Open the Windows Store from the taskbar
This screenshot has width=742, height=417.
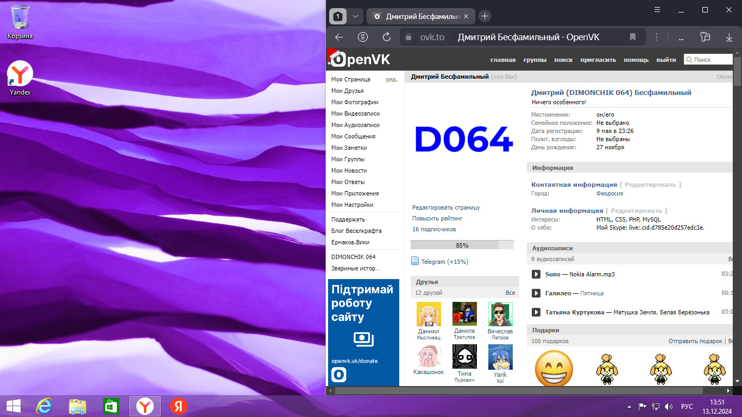(x=111, y=406)
